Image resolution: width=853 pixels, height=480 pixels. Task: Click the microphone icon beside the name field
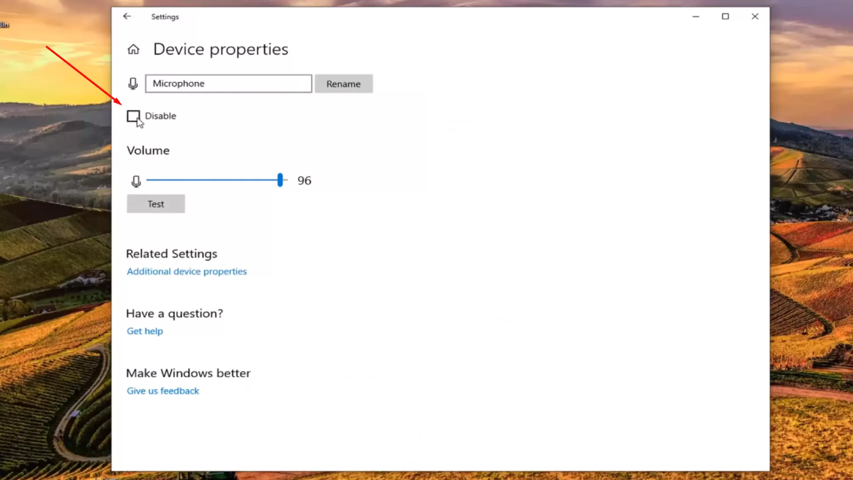pyautogui.click(x=133, y=83)
